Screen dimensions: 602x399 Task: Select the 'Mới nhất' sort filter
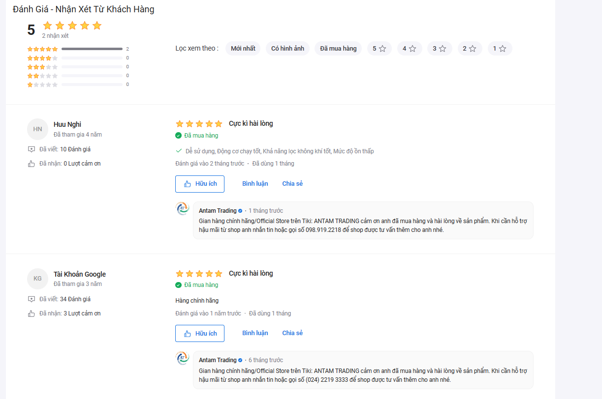tap(243, 49)
